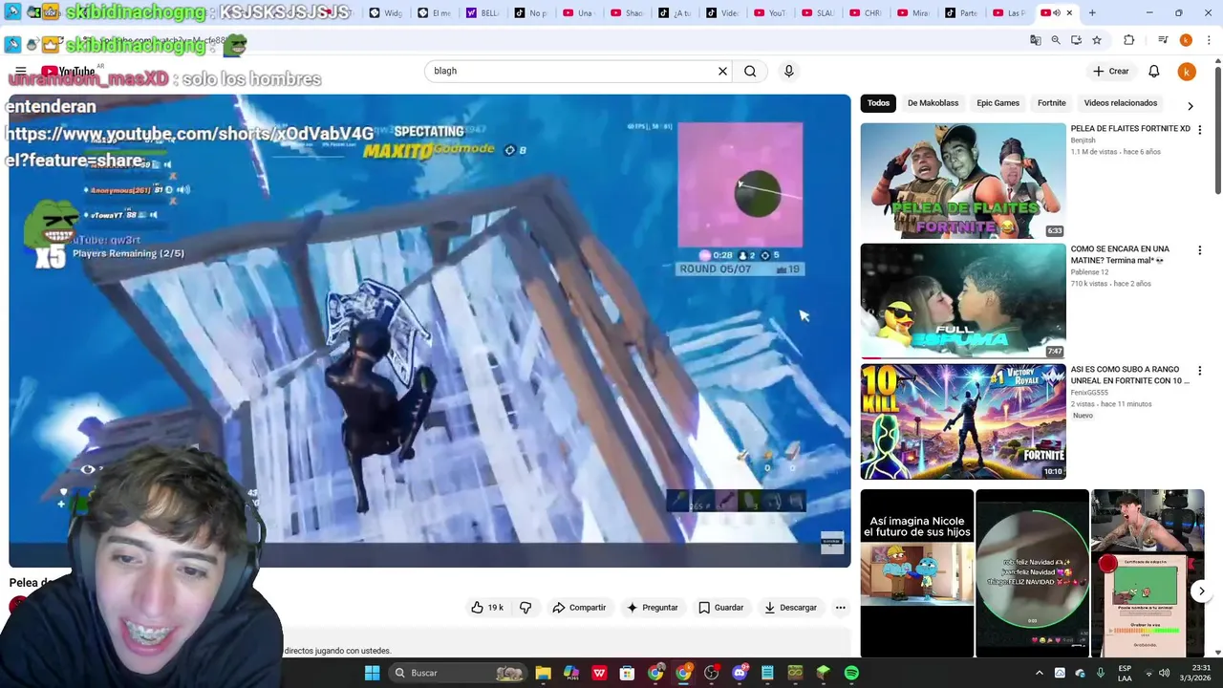This screenshot has width=1223, height=688.
Task: Open Spotify from the taskbar
Action: 851,673
